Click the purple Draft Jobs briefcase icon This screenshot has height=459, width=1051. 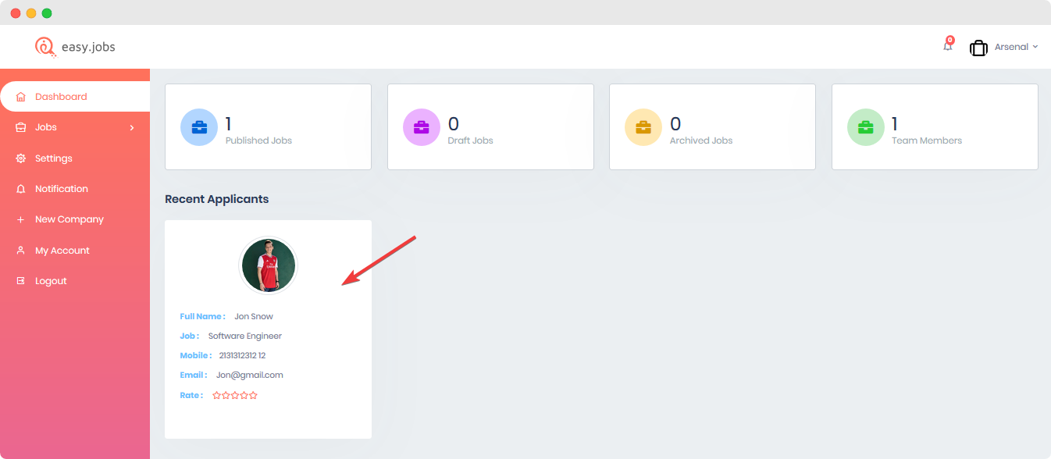coord(422,127)
